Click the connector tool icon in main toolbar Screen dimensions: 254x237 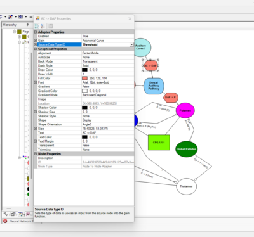coord(10,16)
